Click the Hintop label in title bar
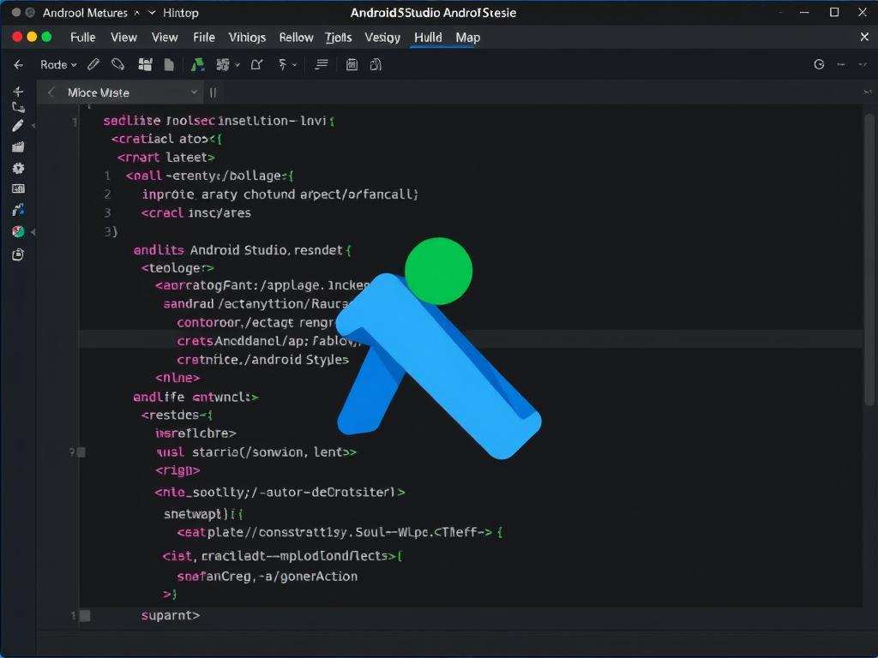Screen dimensions: 878x658 pyautogui.click(x=181, y=13)
